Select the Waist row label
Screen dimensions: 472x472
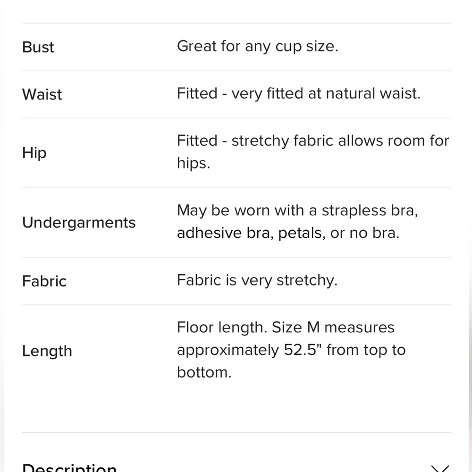(42, 94)
